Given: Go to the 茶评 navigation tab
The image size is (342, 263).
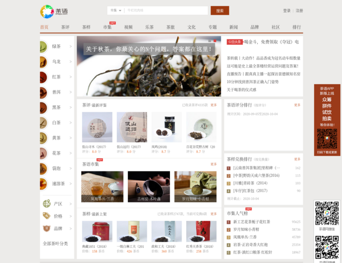Looking at the screenshot, I should click(65, 27).
